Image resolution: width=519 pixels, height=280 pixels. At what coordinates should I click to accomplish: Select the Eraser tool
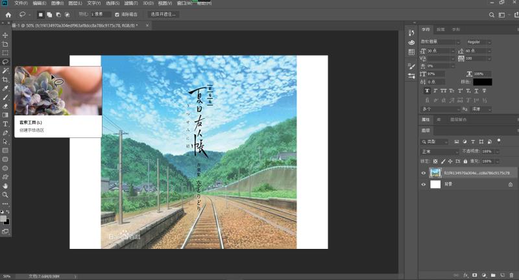pos(5,106)
